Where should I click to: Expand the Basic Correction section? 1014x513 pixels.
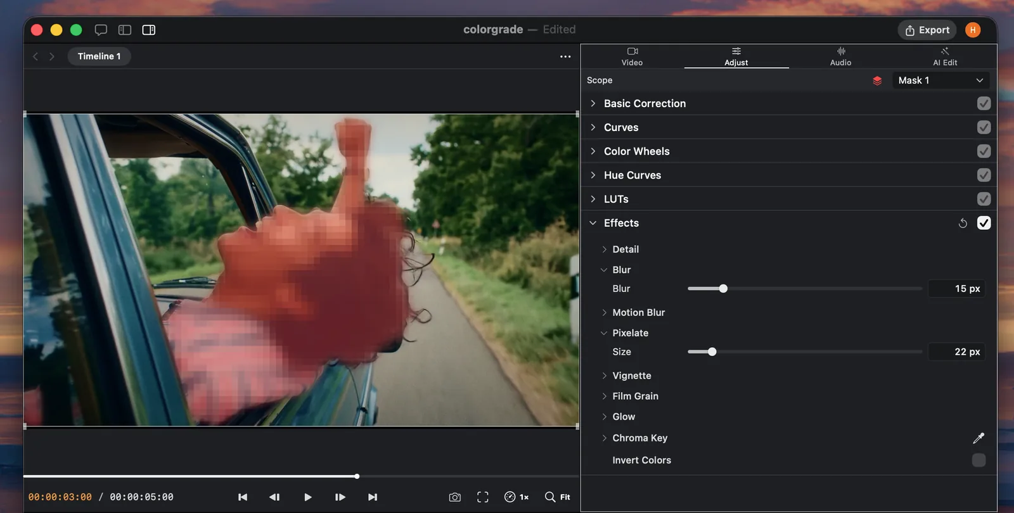click(x=593, y=103)
